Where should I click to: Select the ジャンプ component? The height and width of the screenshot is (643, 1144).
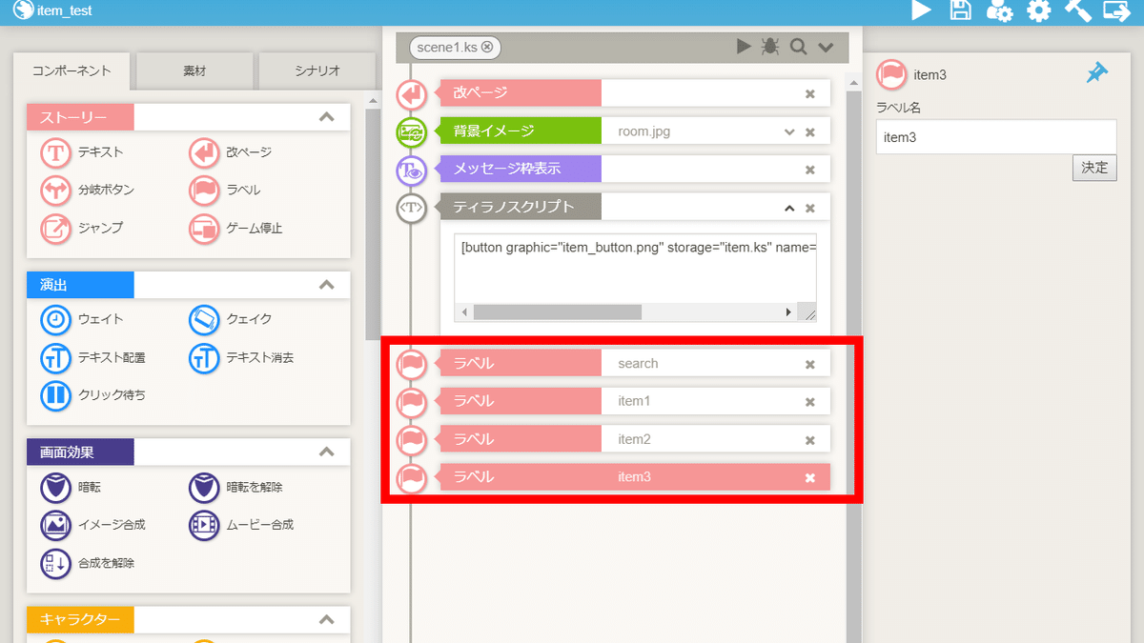pyautogui.click(x=82, y=229)
